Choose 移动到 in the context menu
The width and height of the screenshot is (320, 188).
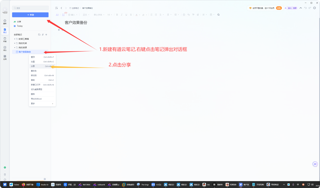click(42, 75)
